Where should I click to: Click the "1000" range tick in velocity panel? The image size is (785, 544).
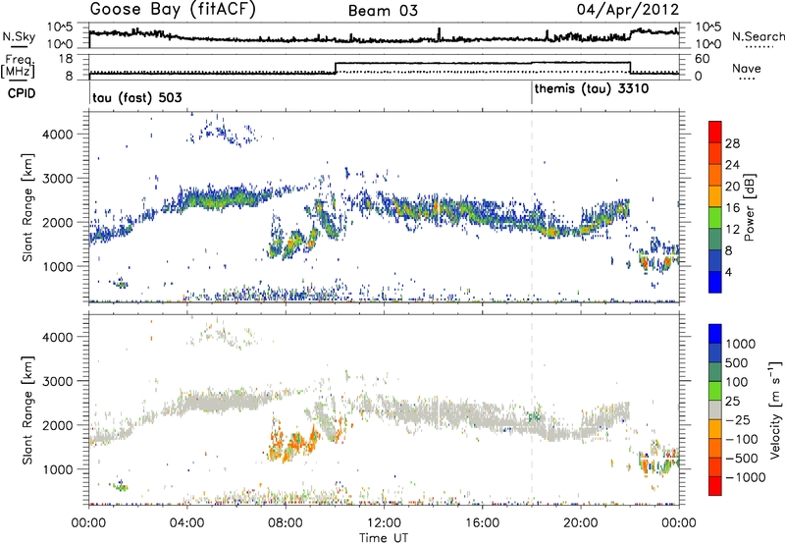click(x=58, y=469)
